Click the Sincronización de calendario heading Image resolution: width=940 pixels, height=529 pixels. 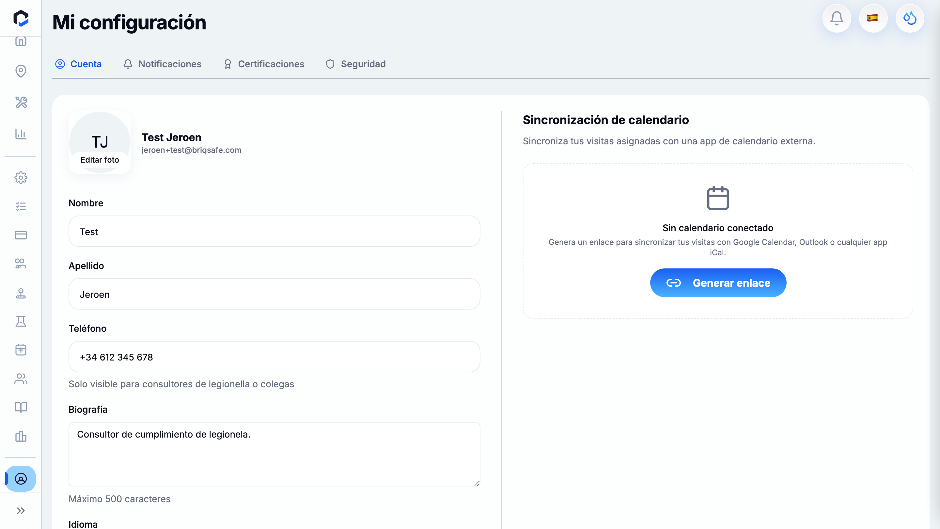[606, 120]
